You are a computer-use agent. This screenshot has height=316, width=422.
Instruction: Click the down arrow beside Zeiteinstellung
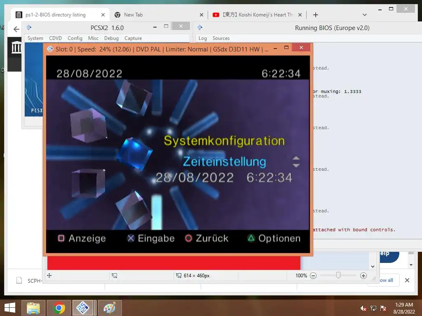pos(296,165)
